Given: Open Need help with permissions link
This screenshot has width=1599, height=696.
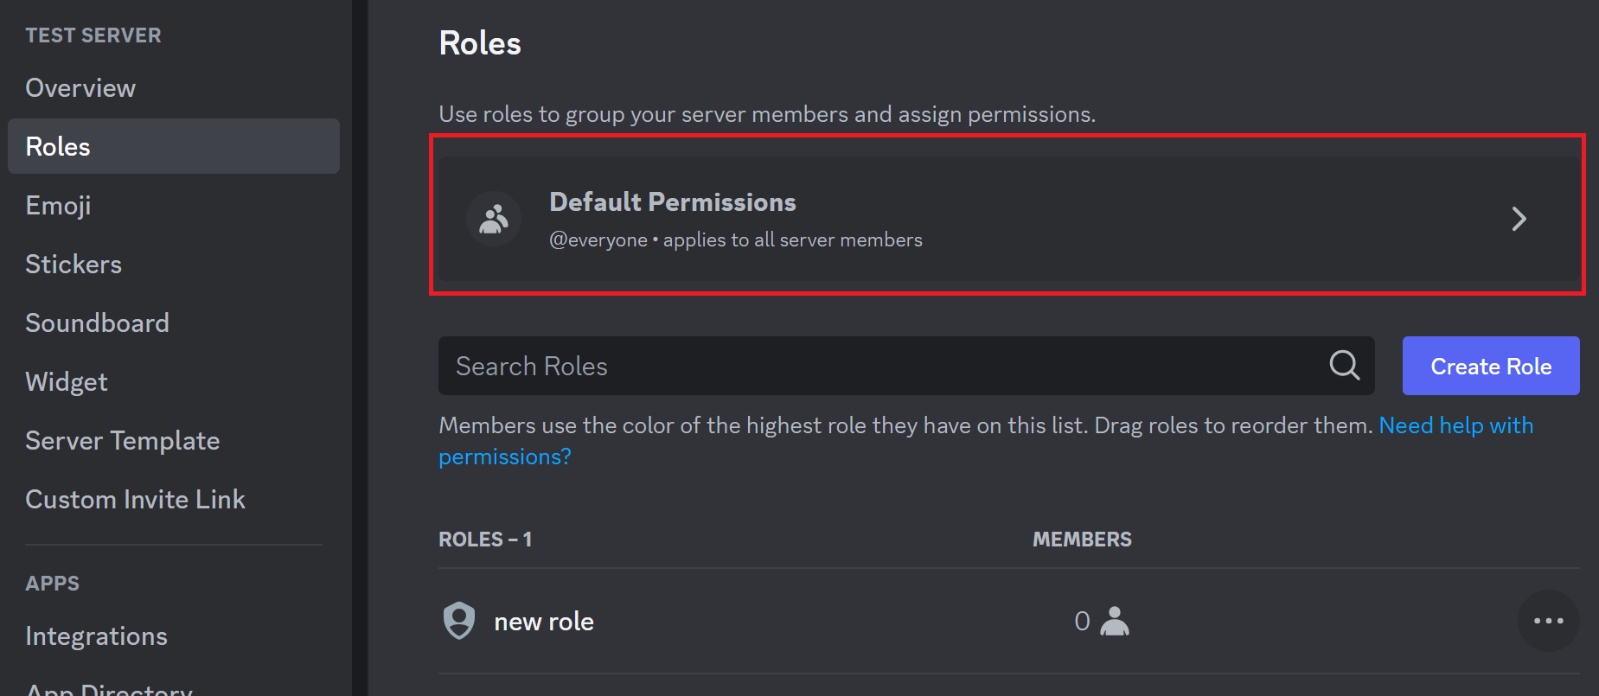Looking at the screenshot, I should click(1456, 426).
